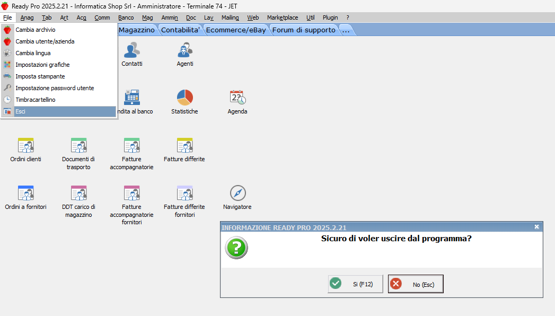Open the Forum di supporto tab
Viewport: 555px width, 316px height.
click(x=304, y=30)
